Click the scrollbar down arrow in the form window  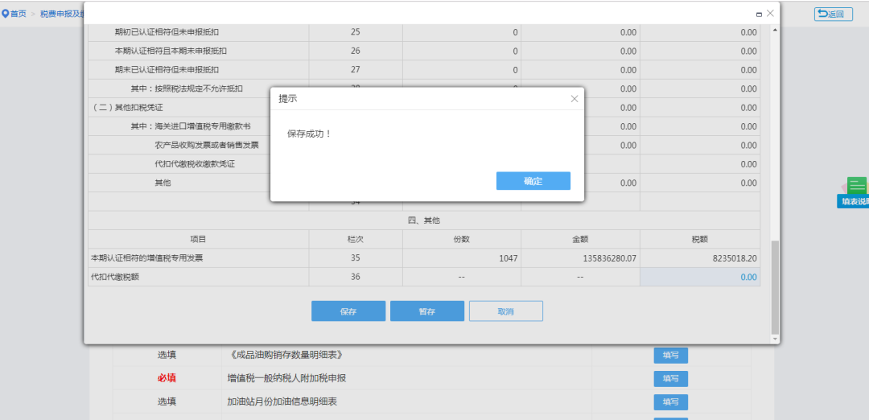pos(775,339)
